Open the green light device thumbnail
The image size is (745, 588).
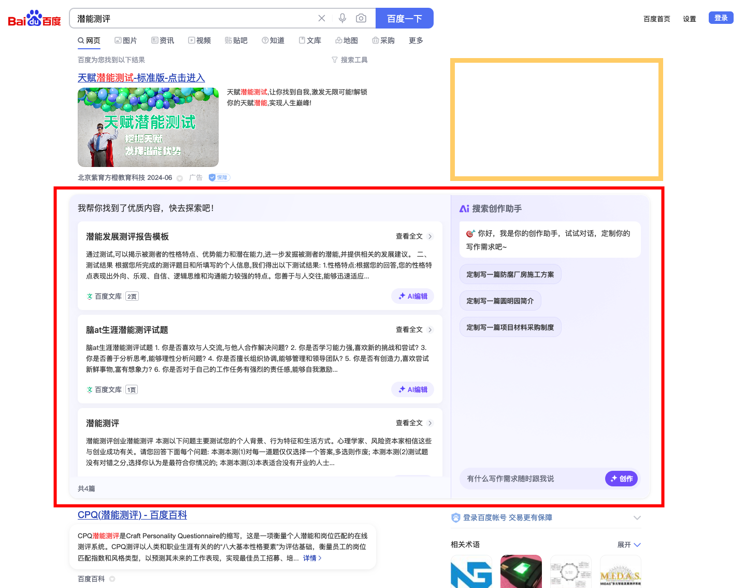click(521, 571)
